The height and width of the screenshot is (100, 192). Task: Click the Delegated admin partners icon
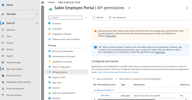[3, 82]
